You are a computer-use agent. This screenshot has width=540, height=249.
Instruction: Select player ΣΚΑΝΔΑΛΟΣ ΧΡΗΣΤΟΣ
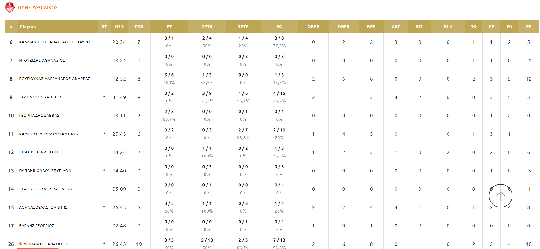(x=41, y=97)
